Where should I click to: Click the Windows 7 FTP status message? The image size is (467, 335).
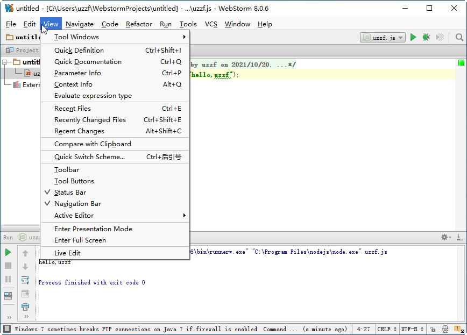180,329
